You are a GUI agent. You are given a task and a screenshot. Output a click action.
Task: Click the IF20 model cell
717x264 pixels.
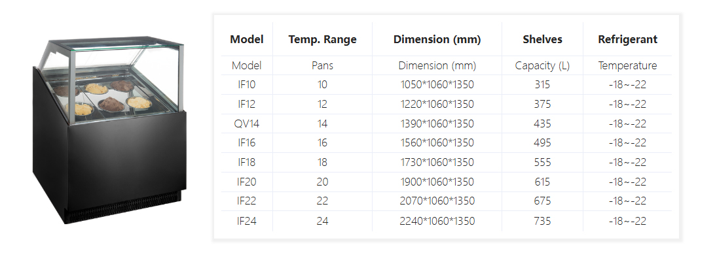coord(247,182)
